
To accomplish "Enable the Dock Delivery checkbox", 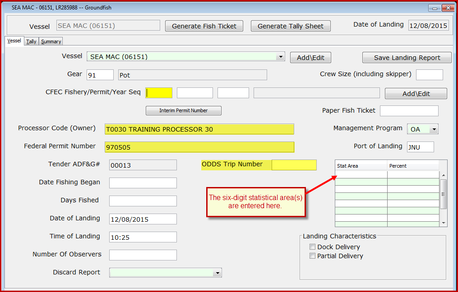I will 312,247.
